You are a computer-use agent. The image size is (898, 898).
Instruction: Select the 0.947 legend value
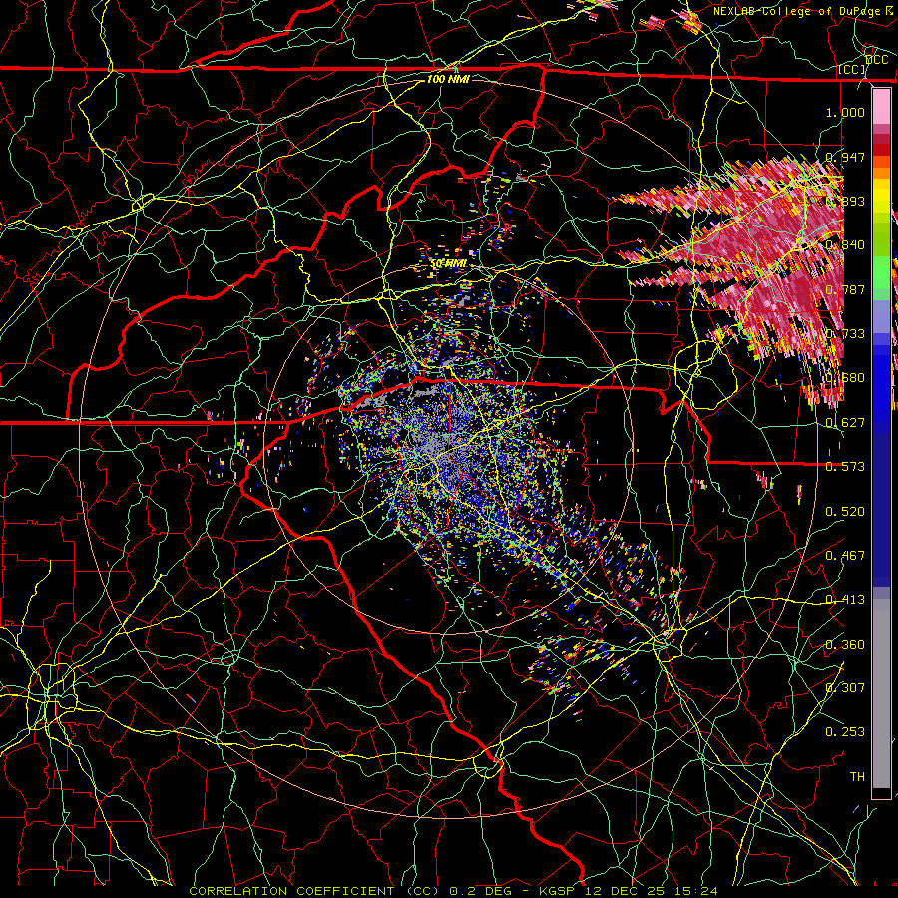pos(845,157)
